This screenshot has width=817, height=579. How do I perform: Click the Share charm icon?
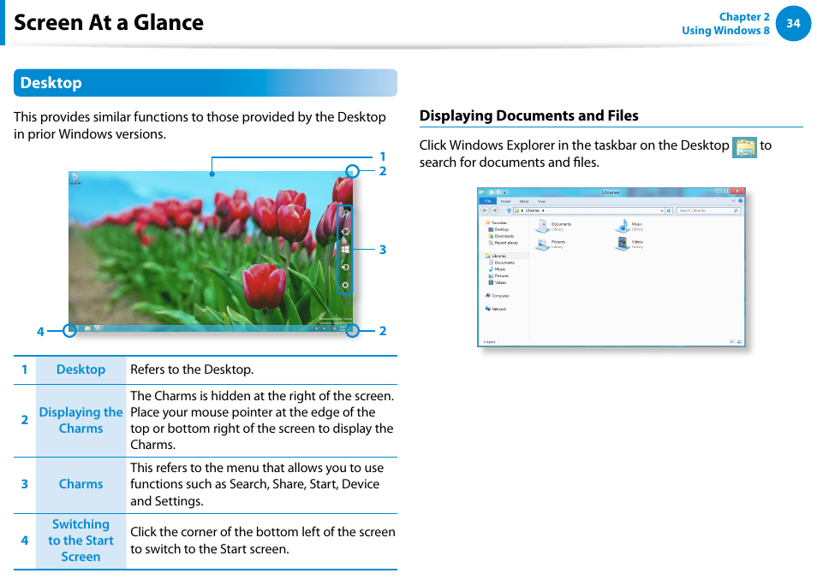click(345, 232)
